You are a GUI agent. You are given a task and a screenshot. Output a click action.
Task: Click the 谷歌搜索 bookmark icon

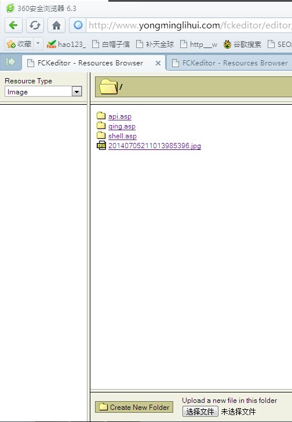227,44
